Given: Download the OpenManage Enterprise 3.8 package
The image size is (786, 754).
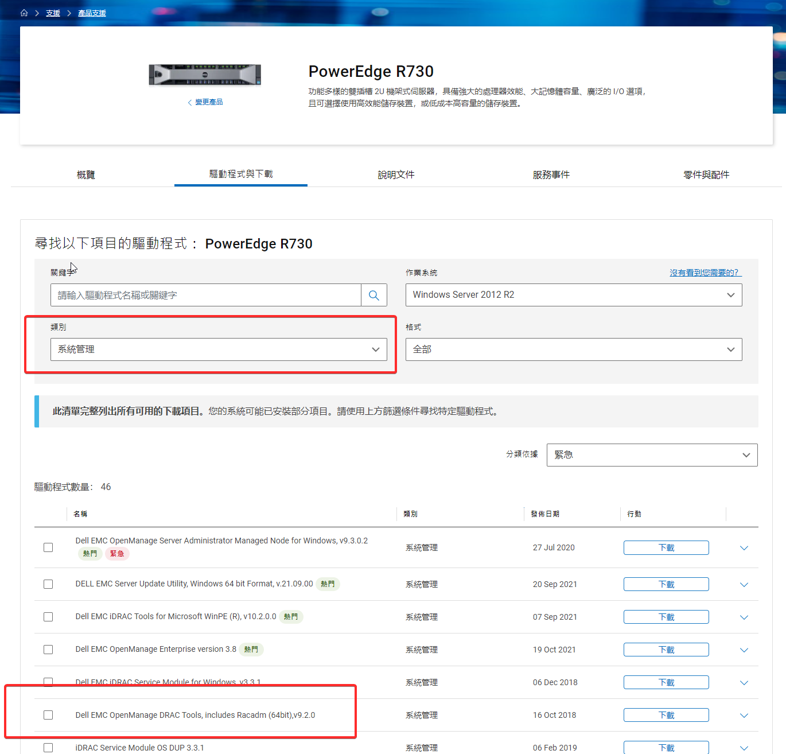Looking at the screenshot, I should [666, 650].
